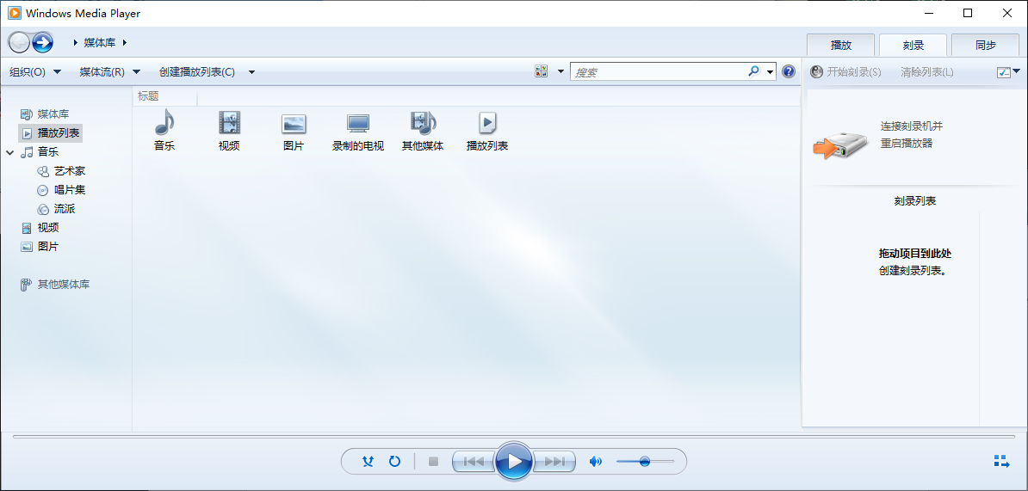Viewport: 1028px width, 491px height.
Task: Click 连接刻录机并 text
Action: 911,126
